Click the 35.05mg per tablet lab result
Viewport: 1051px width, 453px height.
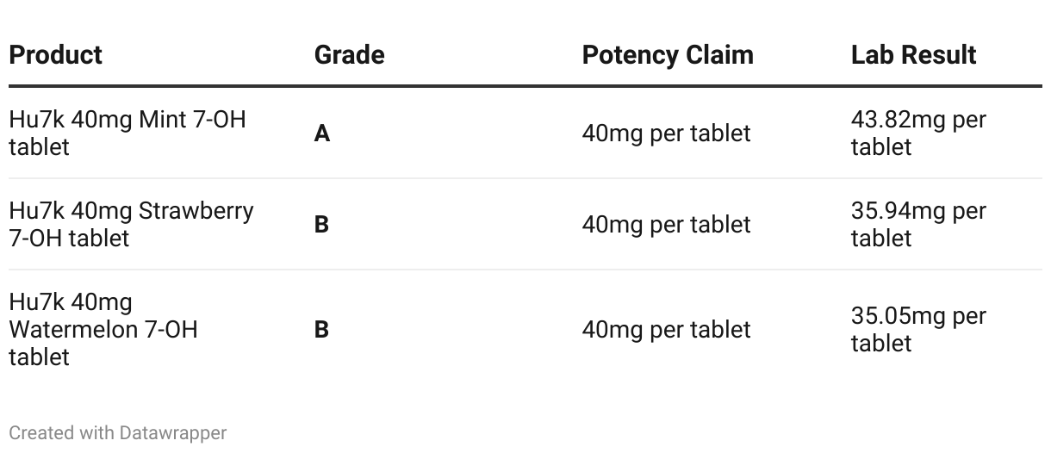(x=918, y=329)
